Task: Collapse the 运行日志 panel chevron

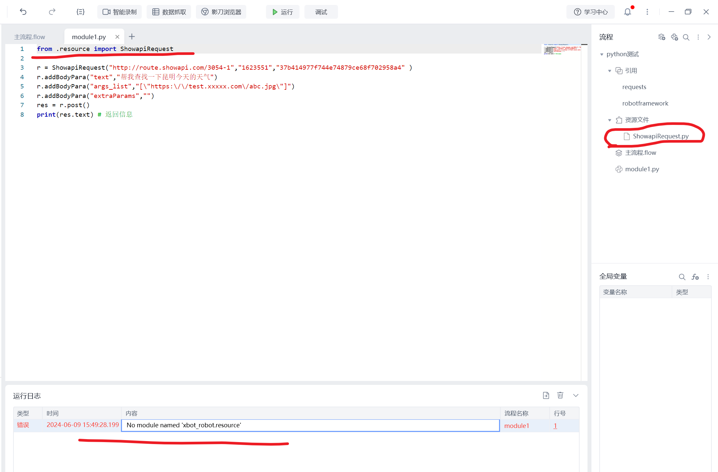Action: [576, 395]
